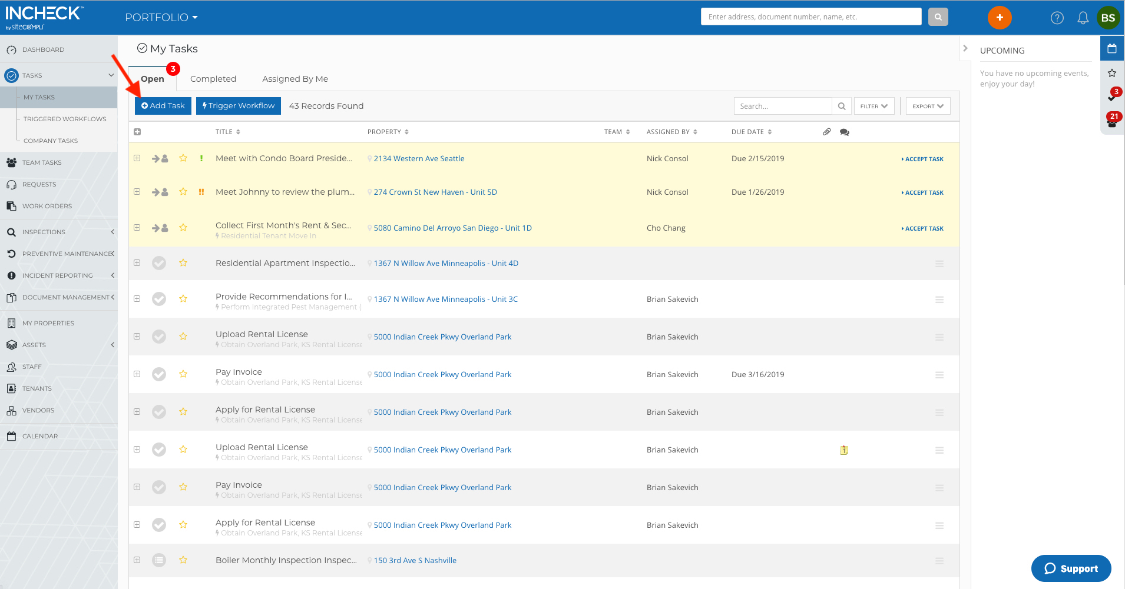This screenshot has width=1125, height=589.
Task: Click the orange plus quick-add icon
Action: tap(999, 18)
